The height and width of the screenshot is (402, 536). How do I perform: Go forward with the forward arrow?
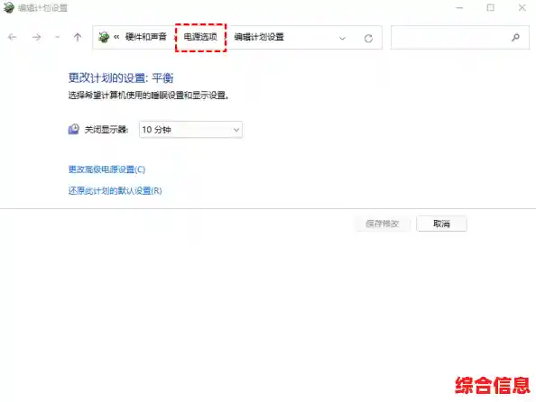tap(36, 37)
